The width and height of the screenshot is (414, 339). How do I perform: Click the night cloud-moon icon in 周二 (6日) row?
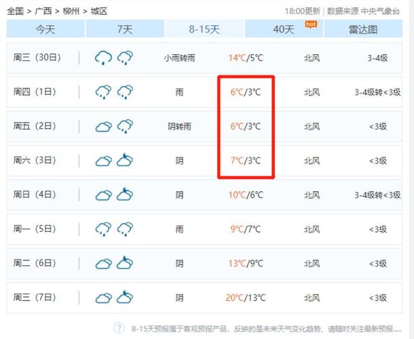coord(125,263)
